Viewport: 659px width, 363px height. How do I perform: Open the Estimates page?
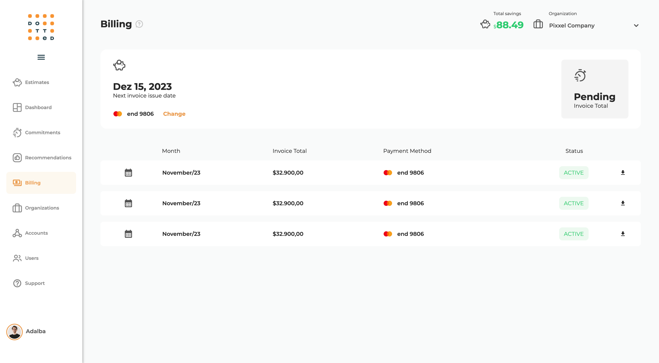(37, 82)
